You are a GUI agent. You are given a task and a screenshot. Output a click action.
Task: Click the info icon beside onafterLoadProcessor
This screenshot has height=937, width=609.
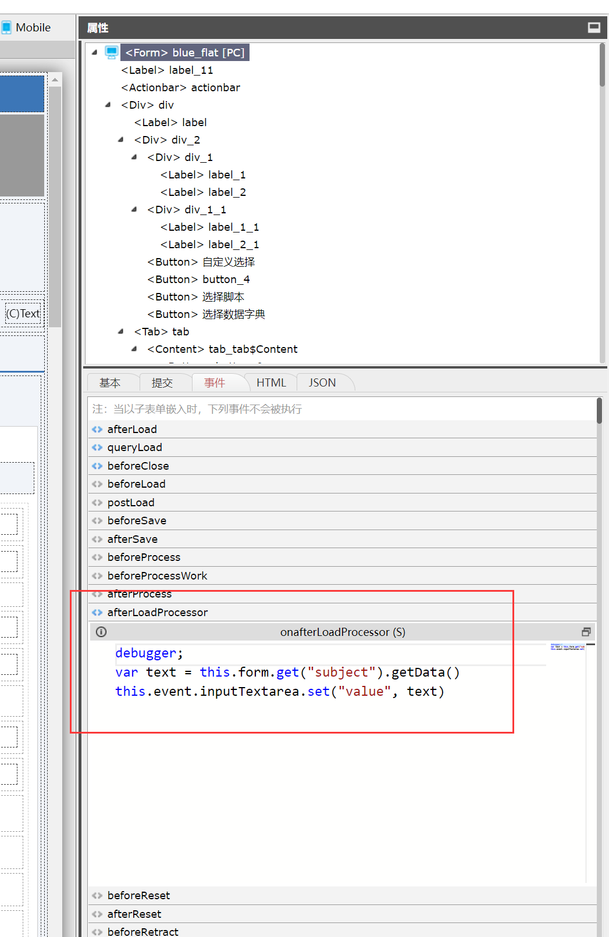(101, 632)
